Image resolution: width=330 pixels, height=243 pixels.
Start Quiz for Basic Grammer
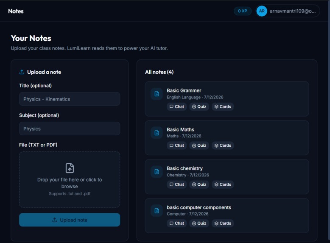[199, 107]
